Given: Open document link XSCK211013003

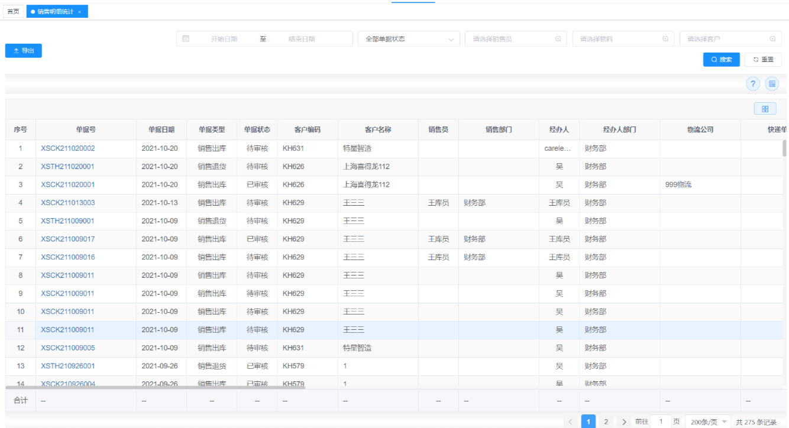Looking at the screenshot, I should (68, 203).
